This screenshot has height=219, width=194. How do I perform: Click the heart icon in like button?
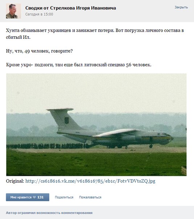click(x=34, y=197)
